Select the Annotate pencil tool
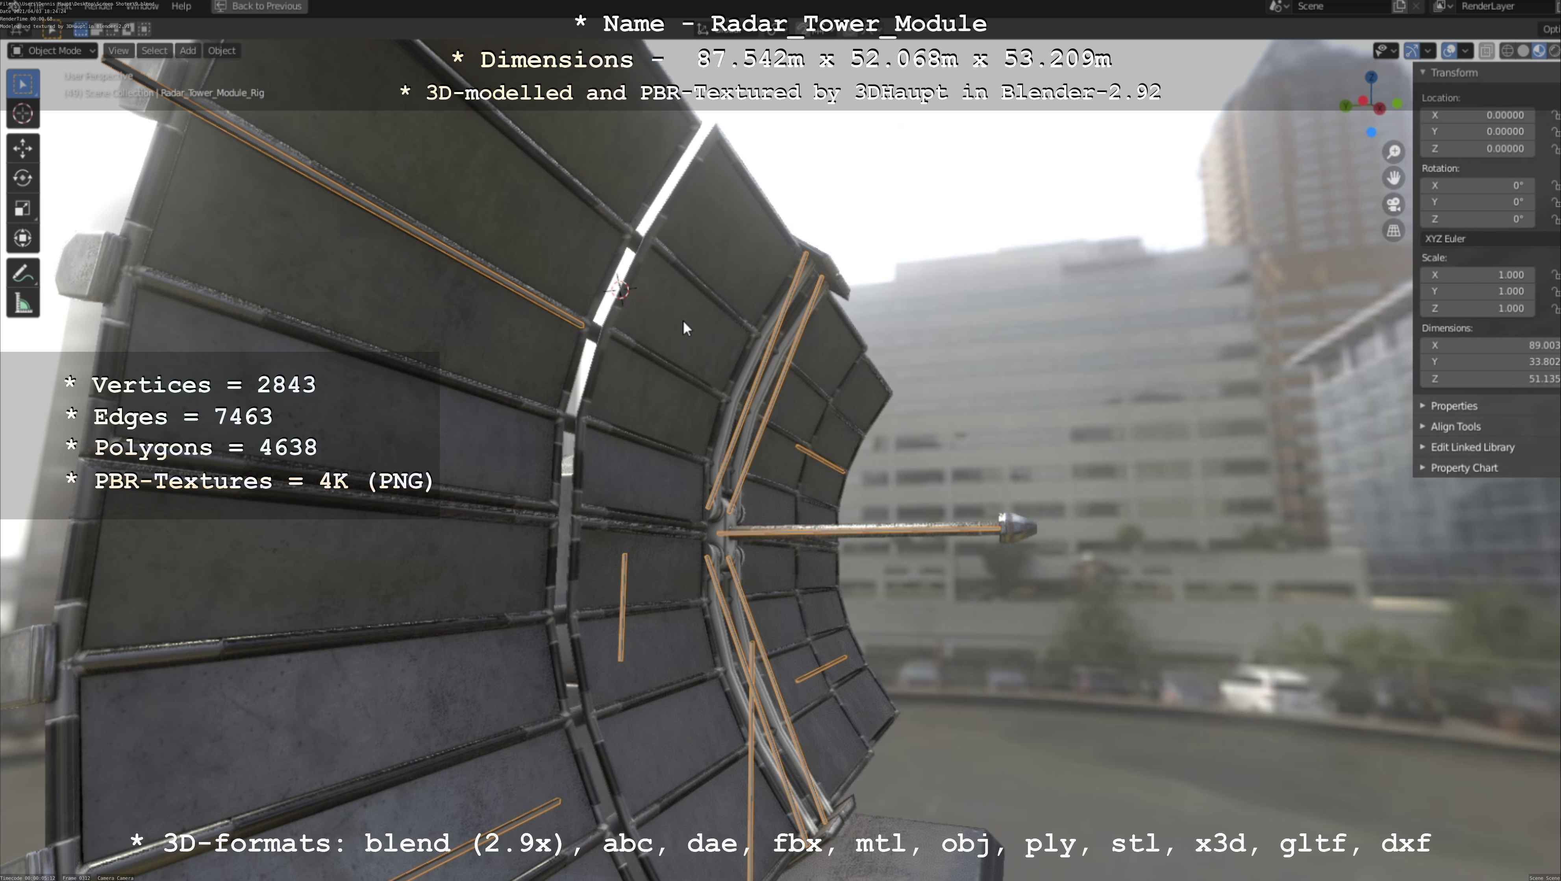1561x881 pixels. pos(23,274)
